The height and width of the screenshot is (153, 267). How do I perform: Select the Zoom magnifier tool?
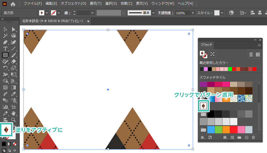pos(13,120)
